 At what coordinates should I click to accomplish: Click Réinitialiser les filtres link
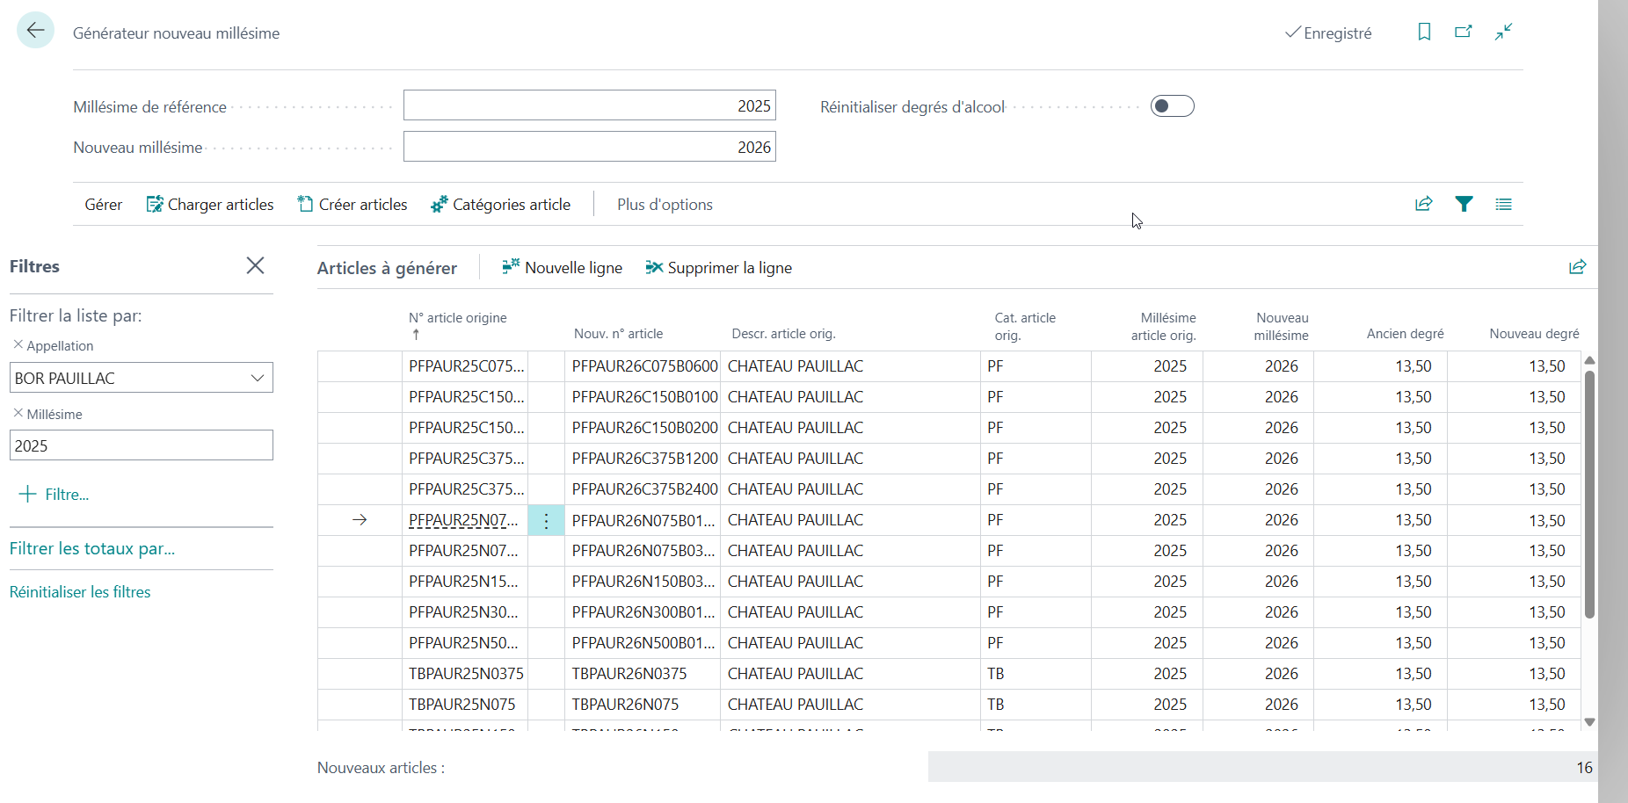click(x=80, y=592)
